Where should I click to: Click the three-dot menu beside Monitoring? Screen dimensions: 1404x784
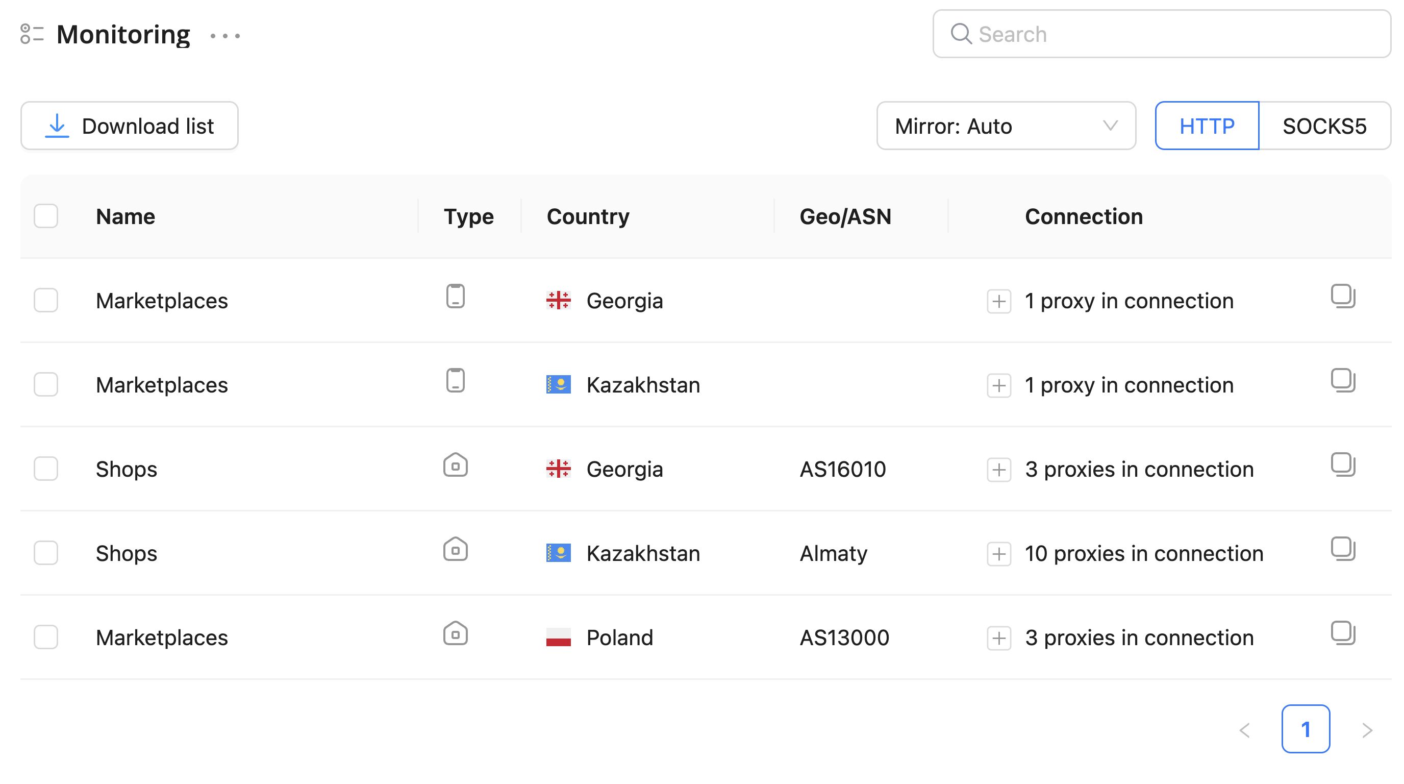pos(225,36)
